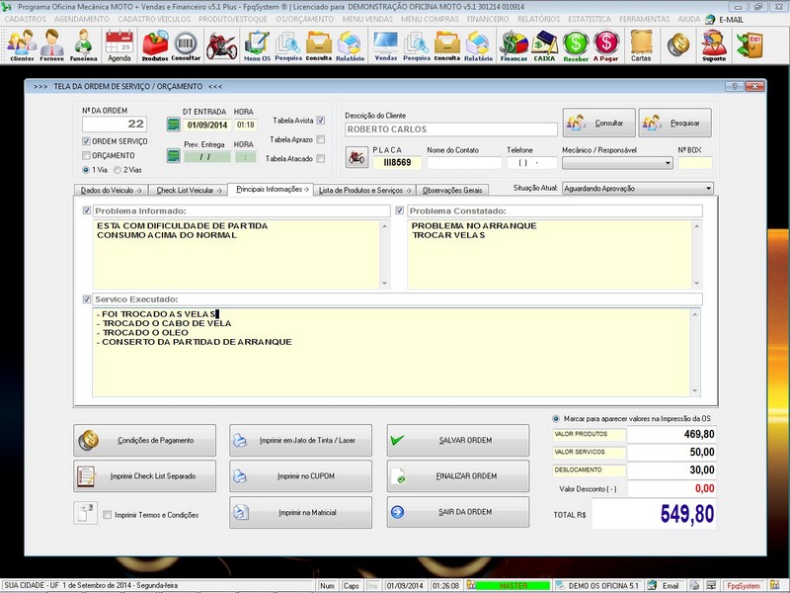790x593 pixels.
Task: Toggle the Problema Constatado checkbox
Action: pyautogui.click(x=400, y=211)
